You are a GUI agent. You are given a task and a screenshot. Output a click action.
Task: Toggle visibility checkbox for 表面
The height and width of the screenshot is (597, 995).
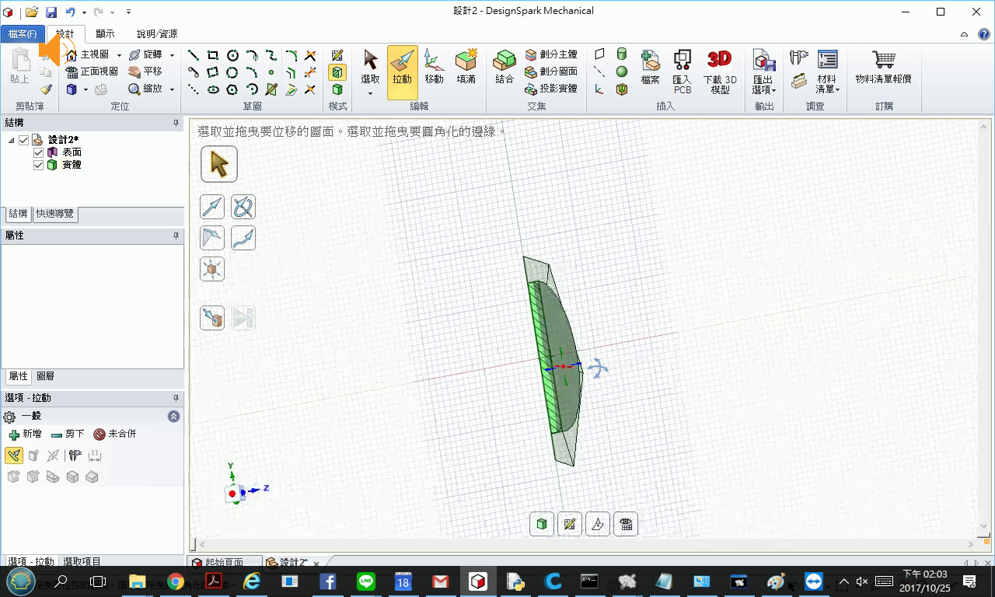coord(39,152)
